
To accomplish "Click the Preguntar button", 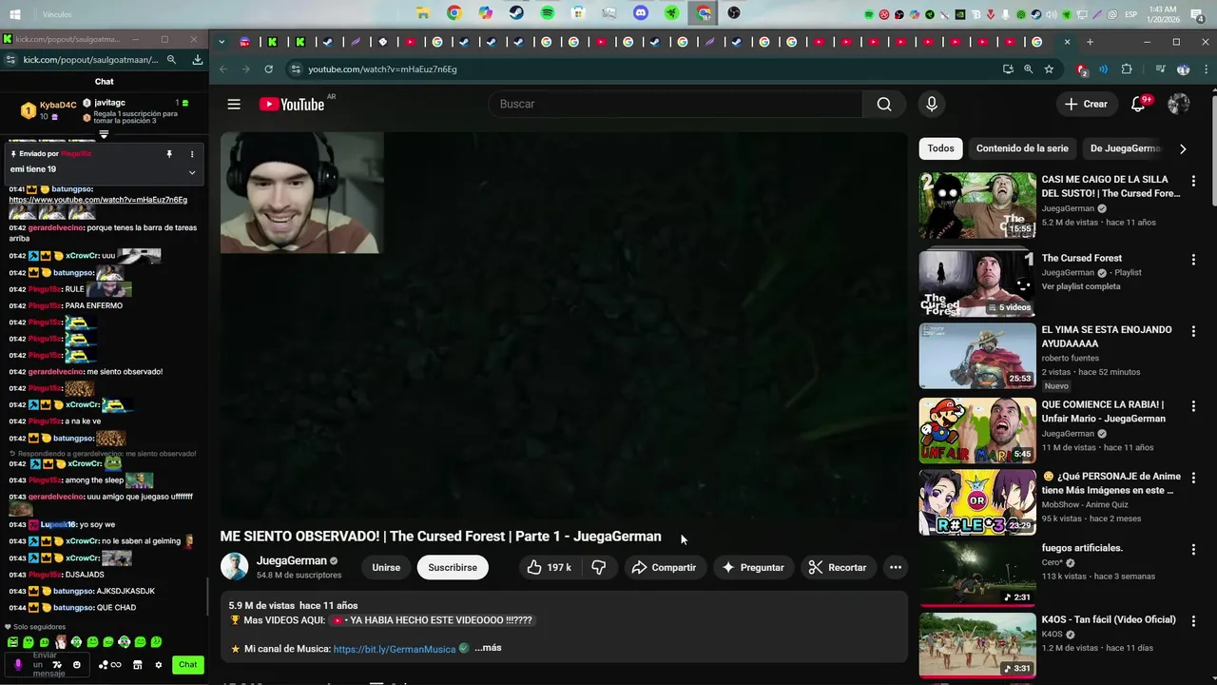I will tap(753, 567).
